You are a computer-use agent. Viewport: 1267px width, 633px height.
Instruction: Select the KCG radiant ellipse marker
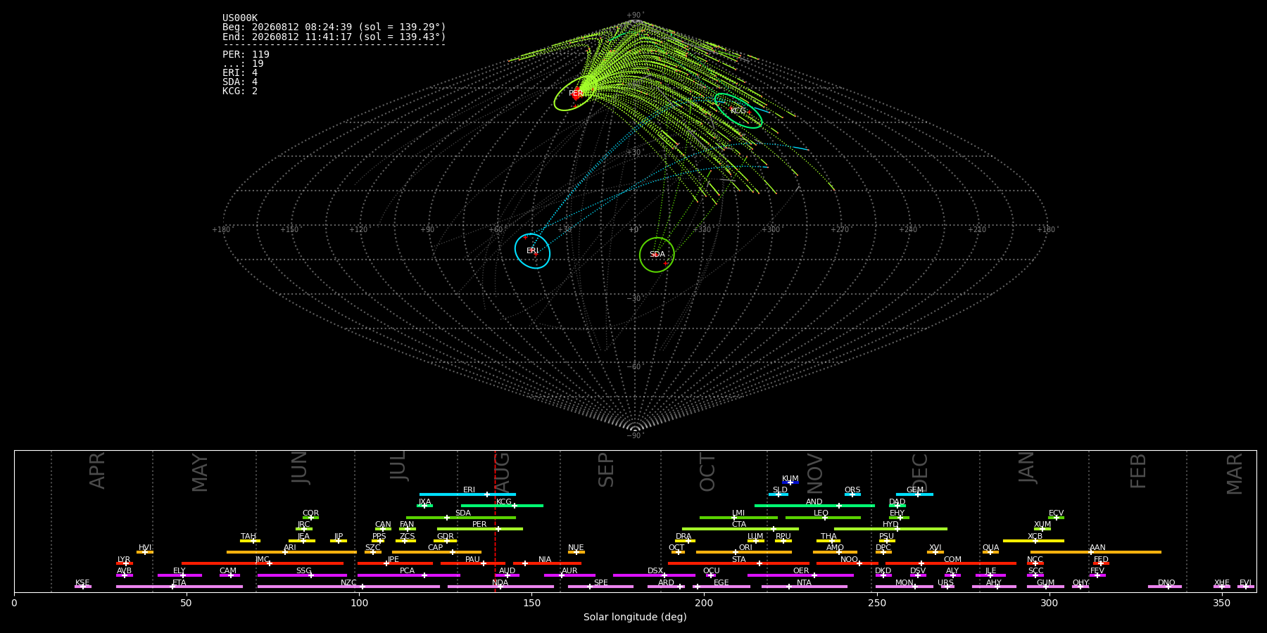(x=738, y=110)
